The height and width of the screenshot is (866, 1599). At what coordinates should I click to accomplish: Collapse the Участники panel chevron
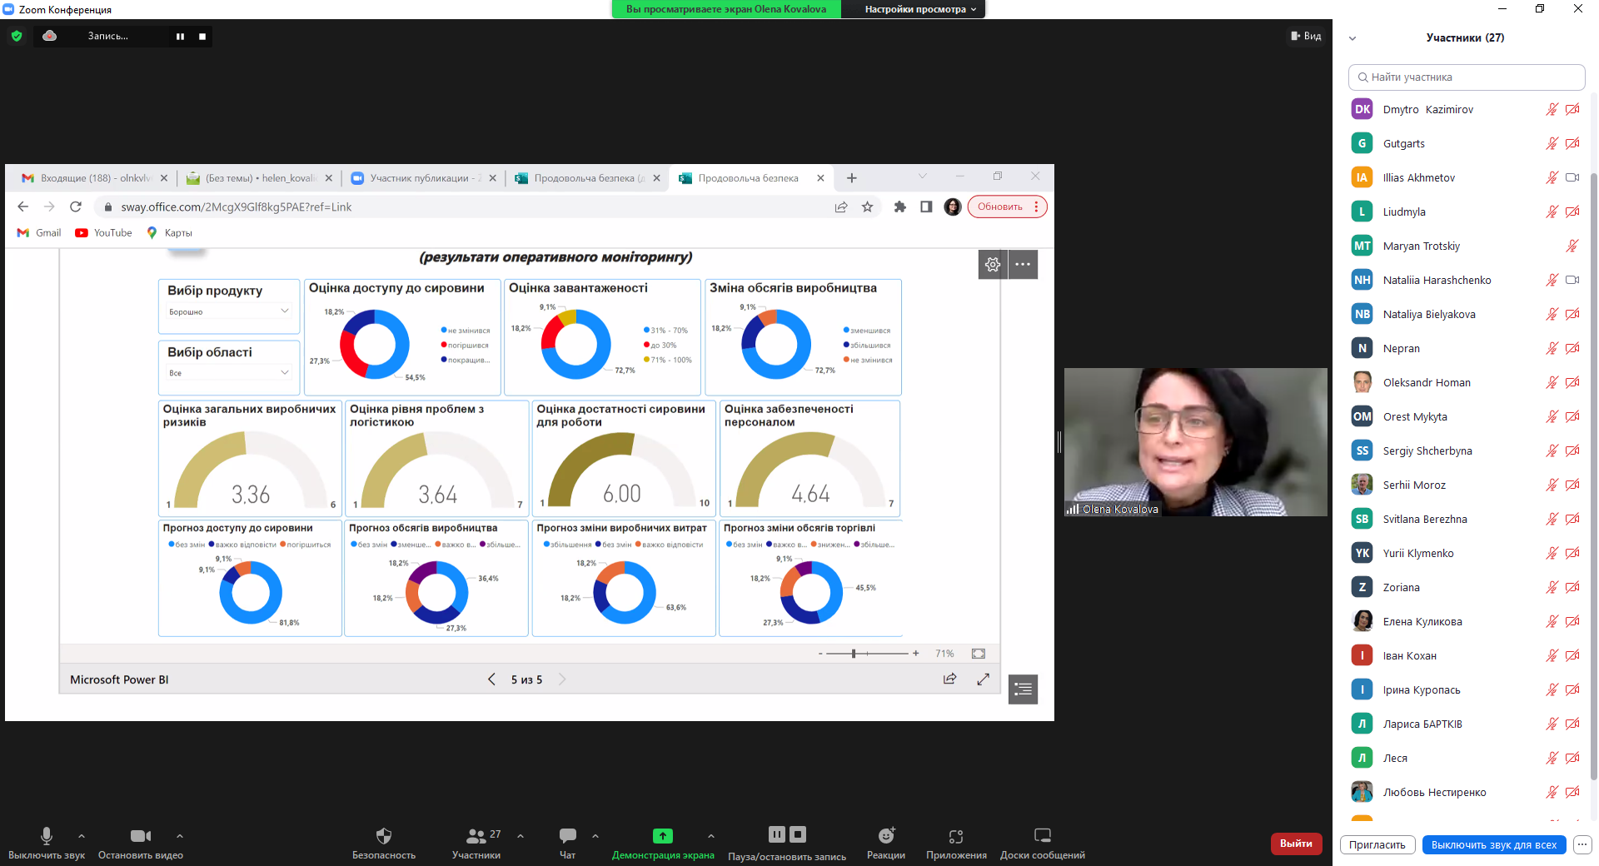[1352, 38]
